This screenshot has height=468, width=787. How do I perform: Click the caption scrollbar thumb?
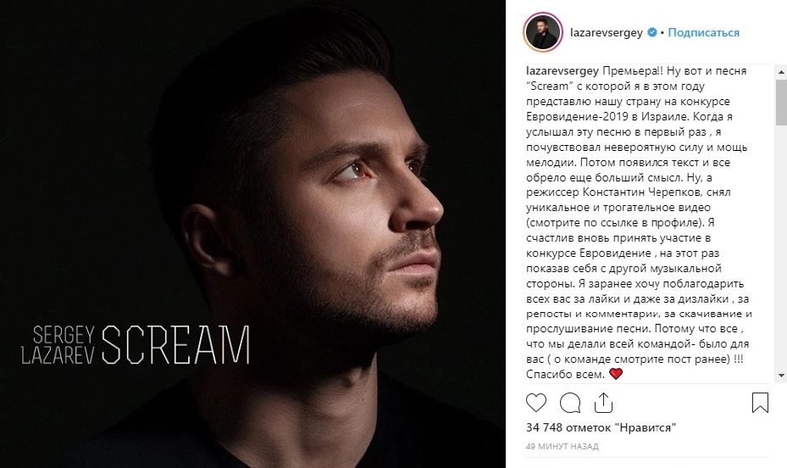[x=781, y=103]
